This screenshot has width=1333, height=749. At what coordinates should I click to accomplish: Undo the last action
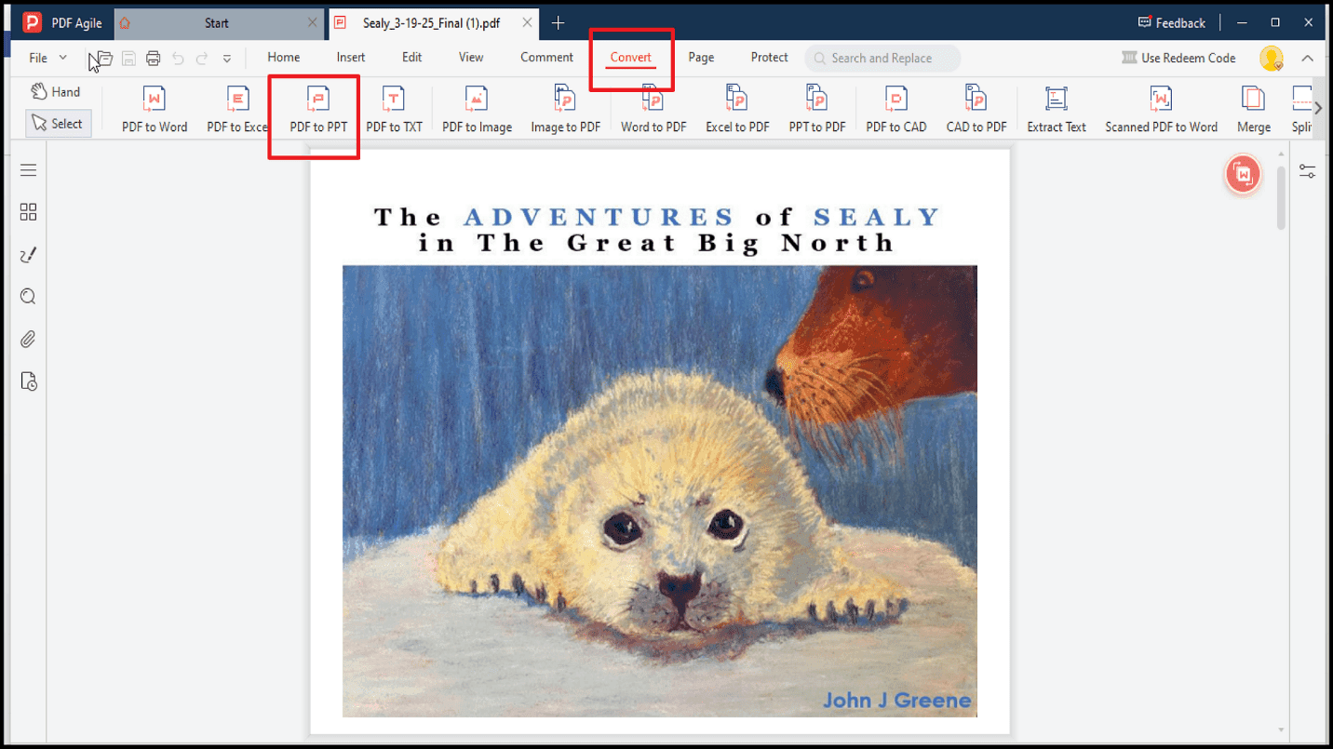tap(178, 58)
